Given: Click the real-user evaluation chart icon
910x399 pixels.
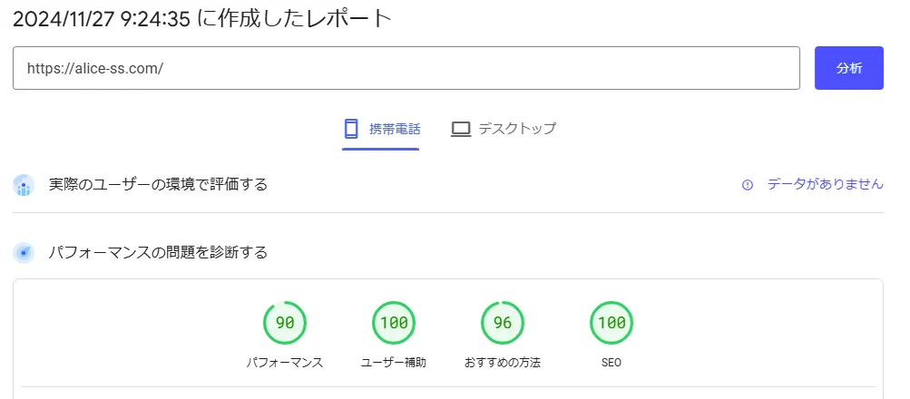Looking at the screenshot, I should (24, 185).
